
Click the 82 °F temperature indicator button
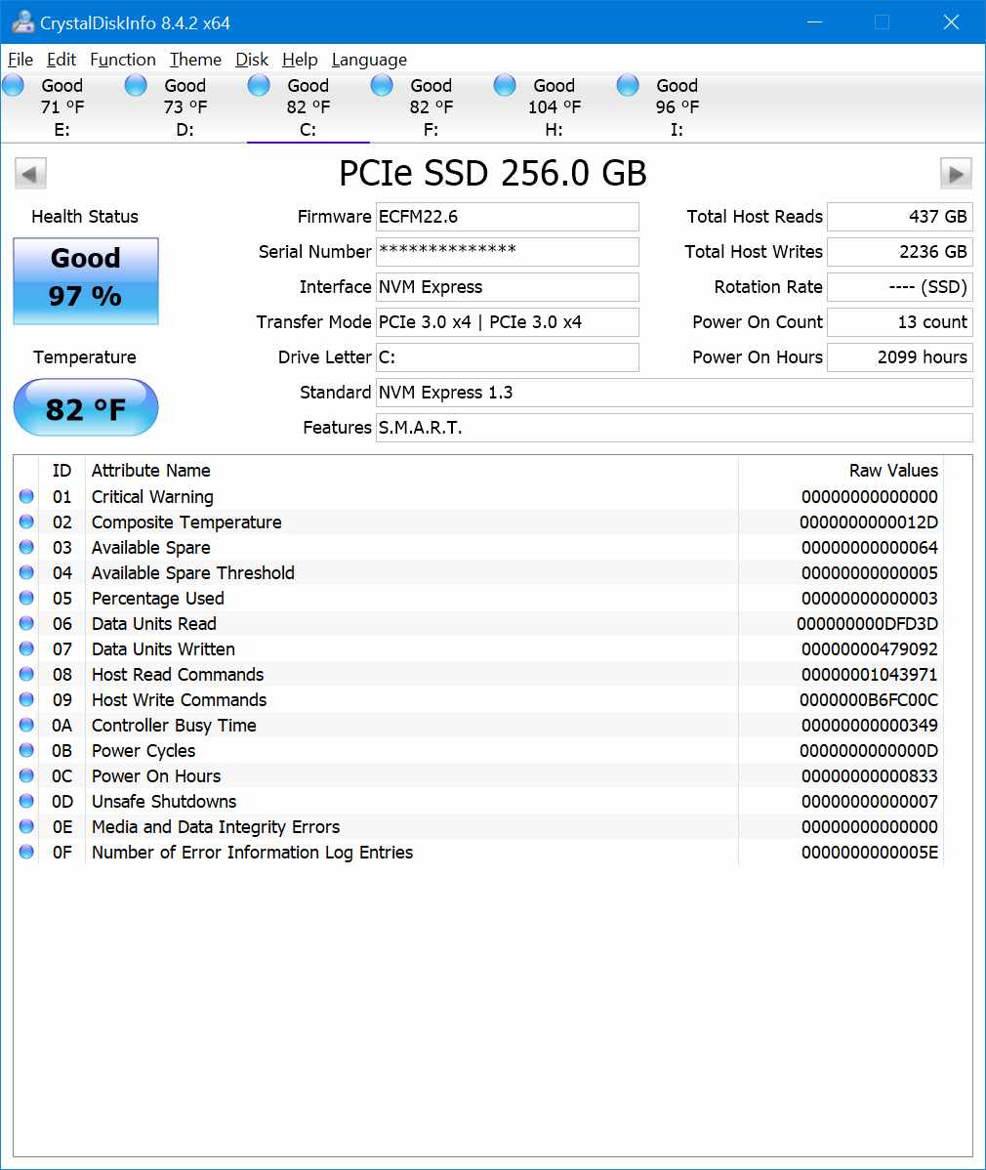pos(86,408)
